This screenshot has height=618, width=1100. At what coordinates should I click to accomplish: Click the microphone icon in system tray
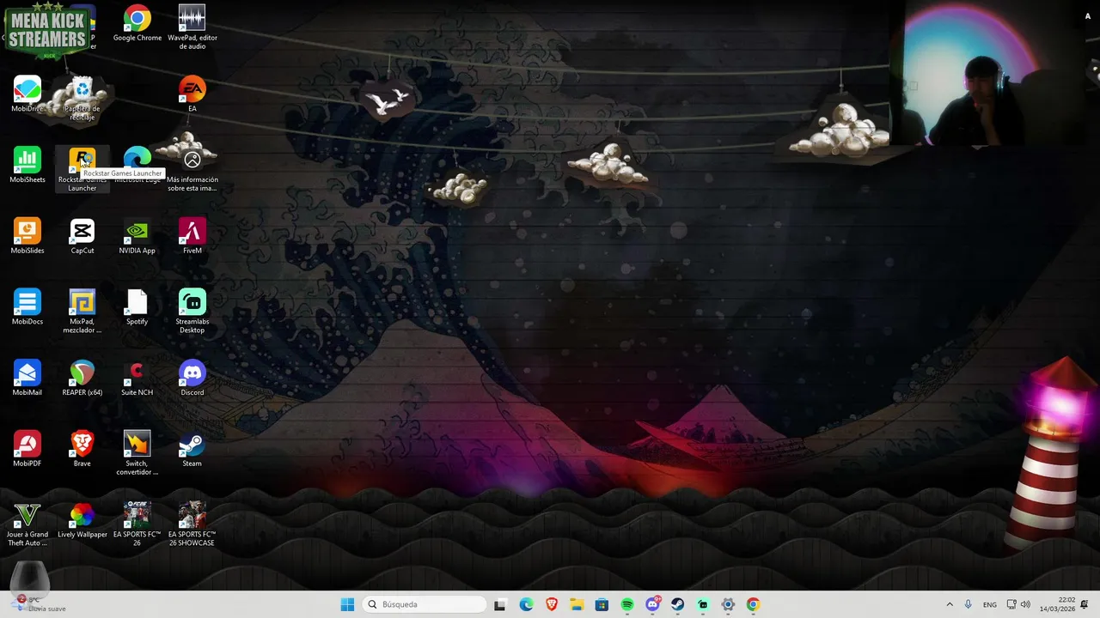click(x=969, y=604)
